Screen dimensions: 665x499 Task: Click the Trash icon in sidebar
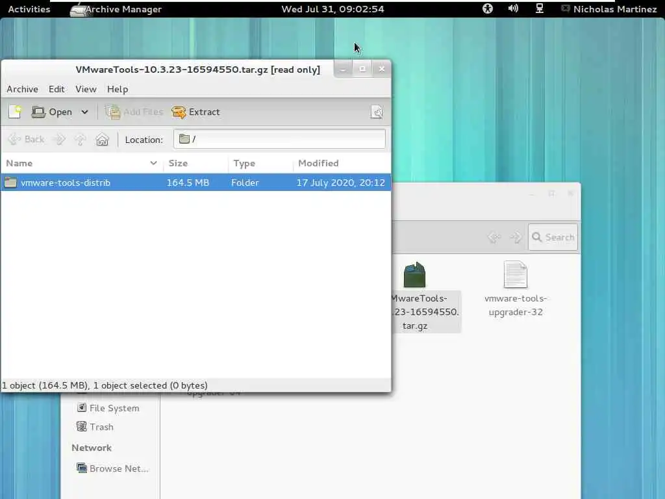[81, 426]
